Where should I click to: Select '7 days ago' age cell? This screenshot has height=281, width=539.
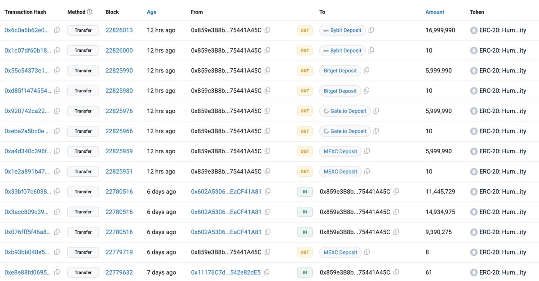pos(162,272)
